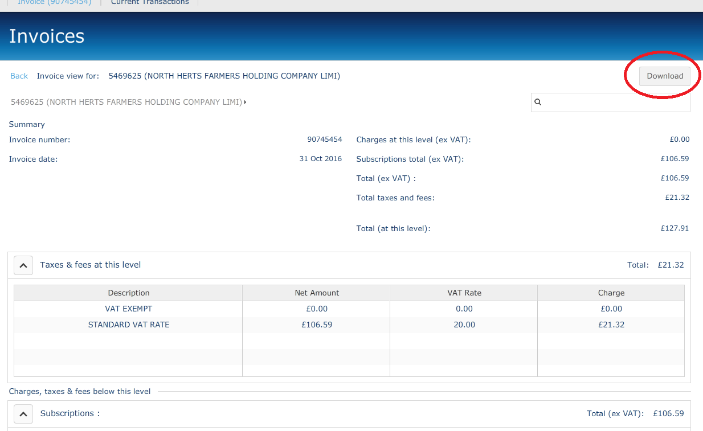703x431 pixels.
Task: Select the VAT EXEMPT entry
Action: point(128,309)
